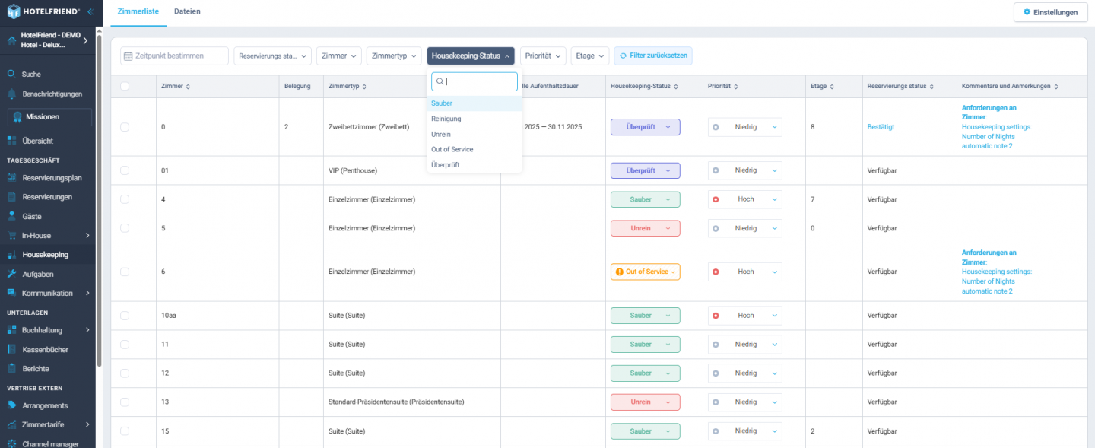The image size is (1095, 448).
Task: Click the Aufgaben wrench icon
Action: tap(11, 274)
